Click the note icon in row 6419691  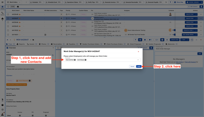(x=45, y=35)
